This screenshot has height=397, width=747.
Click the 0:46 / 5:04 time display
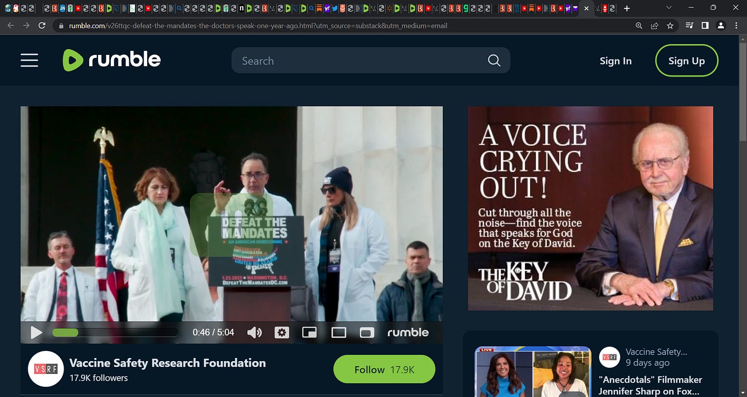click(x=213, y=332)
